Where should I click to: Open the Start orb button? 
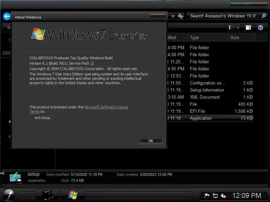[9, 195]
